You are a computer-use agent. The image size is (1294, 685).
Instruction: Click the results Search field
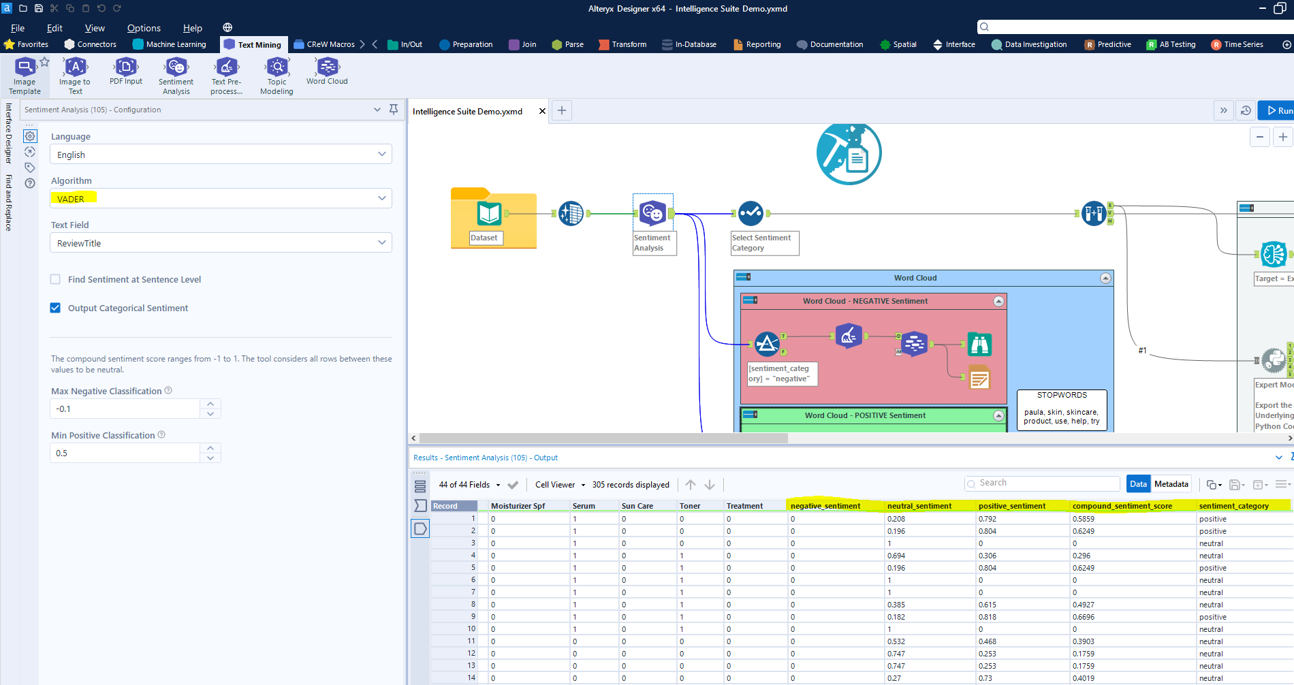pos(1042,483)
